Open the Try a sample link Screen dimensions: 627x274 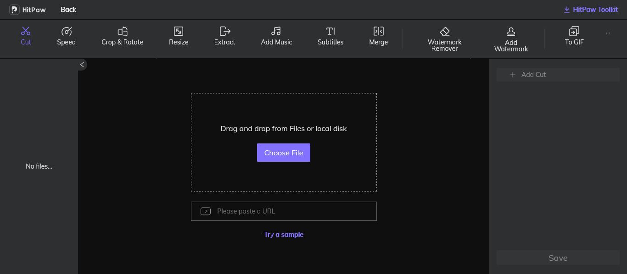click(x=284, y=235)
